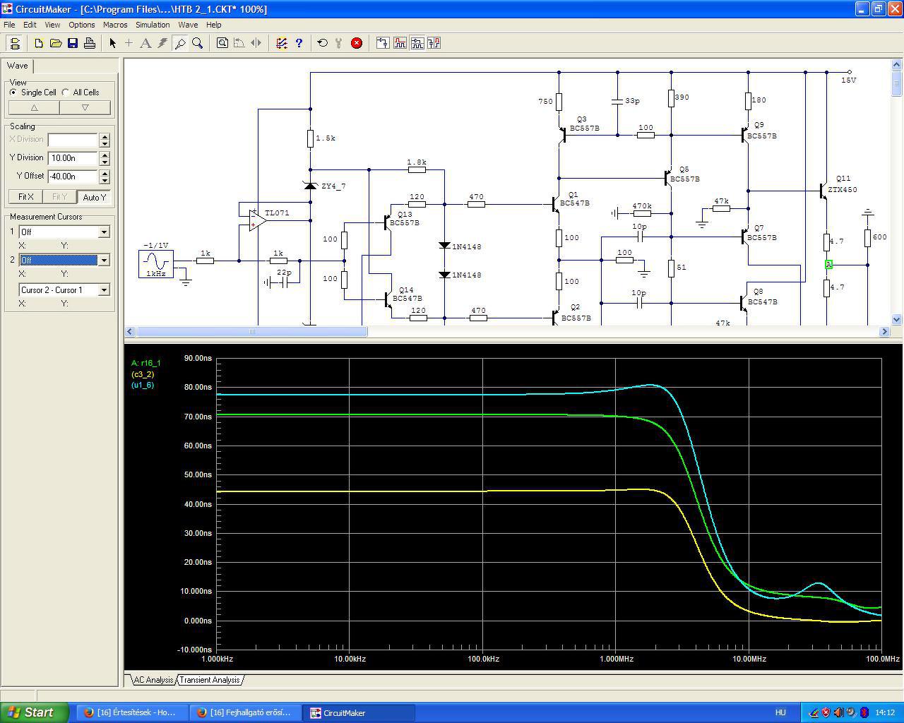
Task: Open the Measurement Cursor 2 dropdown
Action: (x=104, y=261)
